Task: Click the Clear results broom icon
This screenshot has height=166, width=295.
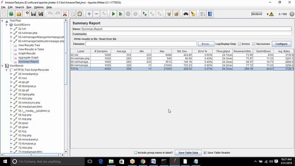Action: [x=169, y=14]
